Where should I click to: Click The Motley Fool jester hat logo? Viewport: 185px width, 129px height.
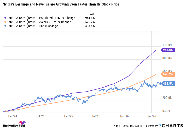22,123
